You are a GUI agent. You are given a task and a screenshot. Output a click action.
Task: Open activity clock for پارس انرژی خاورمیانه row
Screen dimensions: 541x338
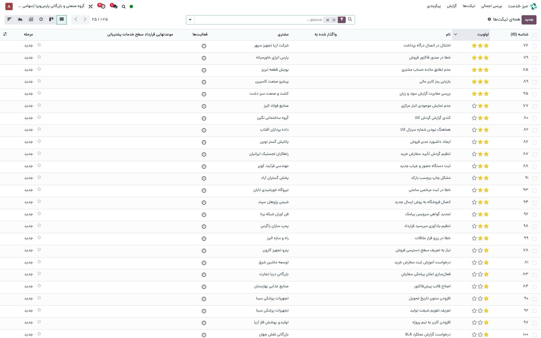click(204, 58)
